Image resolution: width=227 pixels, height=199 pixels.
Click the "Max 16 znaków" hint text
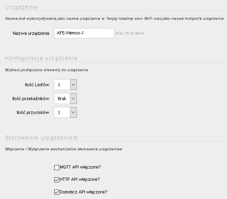[x=130, y=33]
